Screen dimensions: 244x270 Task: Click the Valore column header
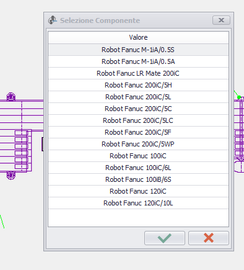(x=138, y=37)
